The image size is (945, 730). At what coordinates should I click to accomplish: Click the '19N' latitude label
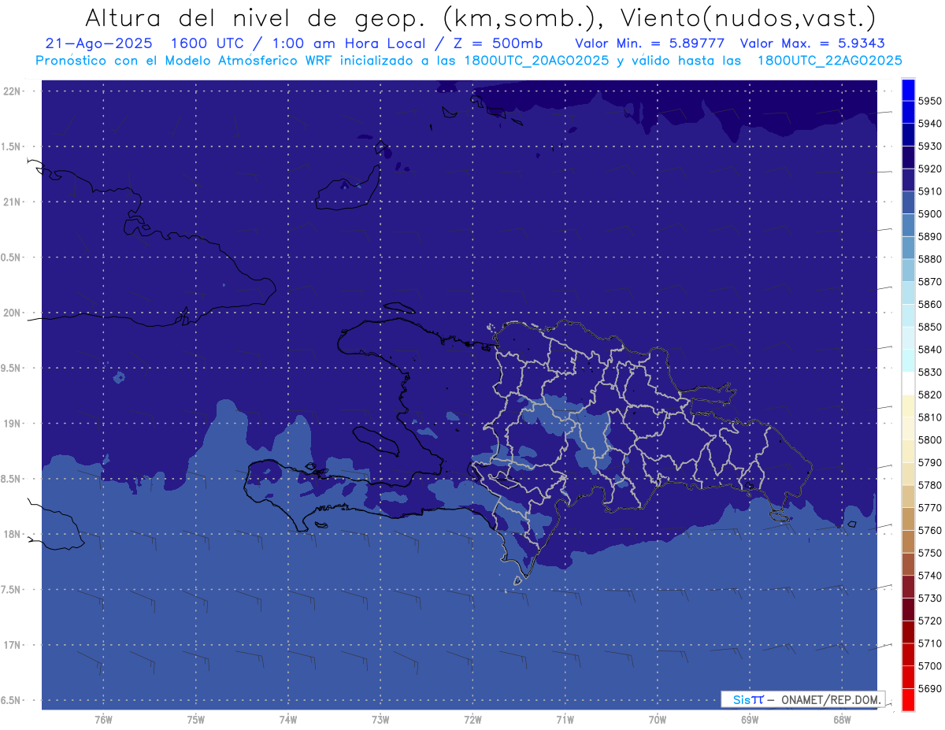(x=13, y=424)
